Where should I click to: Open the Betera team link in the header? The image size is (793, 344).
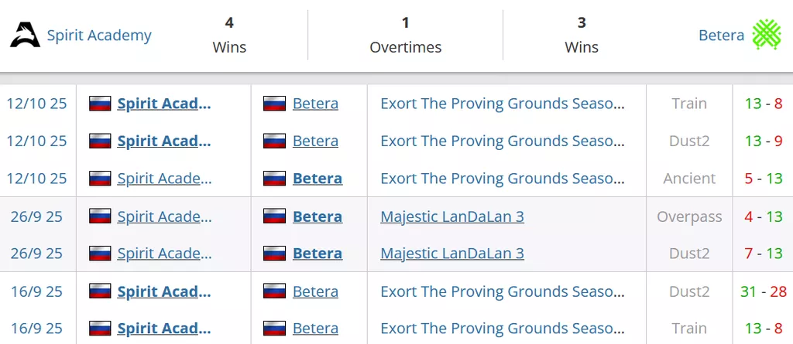point(721,36)
